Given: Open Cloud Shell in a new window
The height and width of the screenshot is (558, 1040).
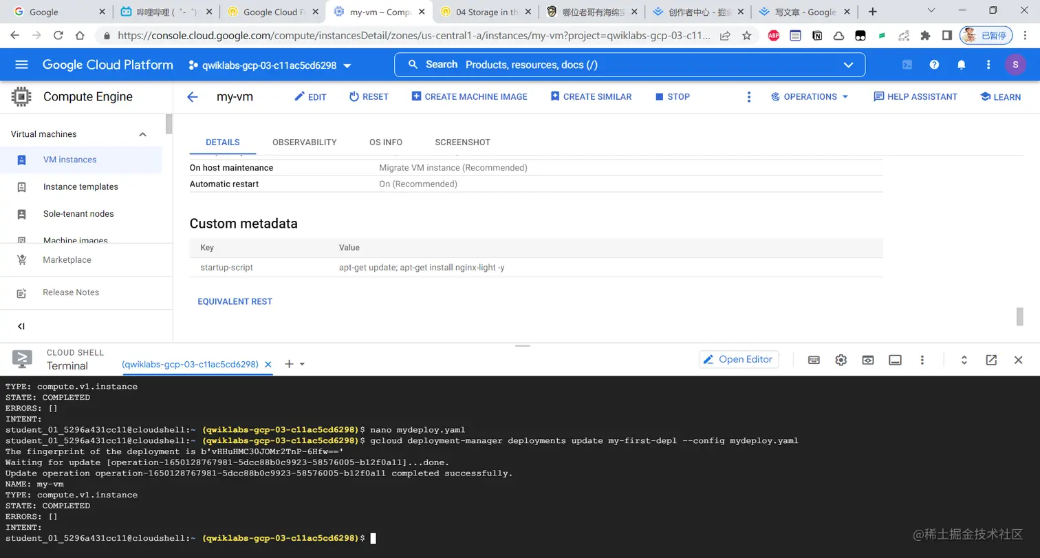Looking at the screenshot, I should pyautogui.click(x=991, y=360).
